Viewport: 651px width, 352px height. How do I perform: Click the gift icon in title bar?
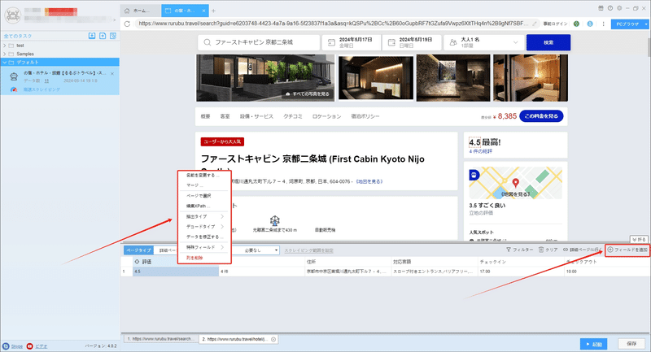tap(601, 8)
